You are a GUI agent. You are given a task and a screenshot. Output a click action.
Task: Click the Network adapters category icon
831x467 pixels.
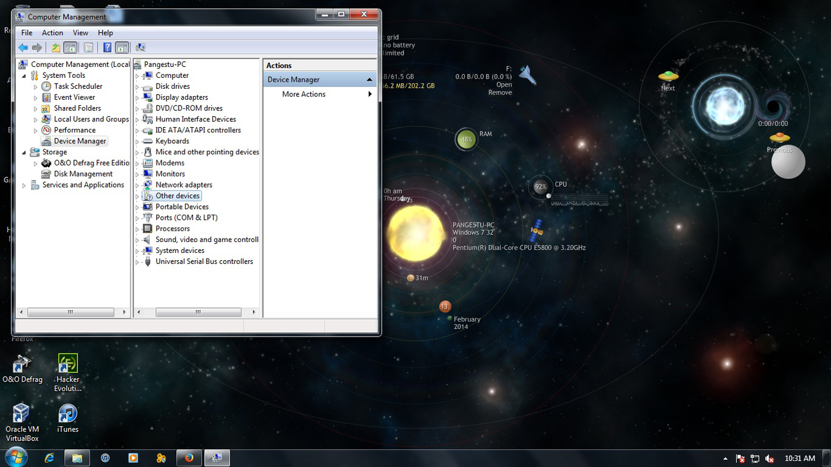(x=147, y=185)
